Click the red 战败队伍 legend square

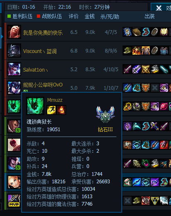[39, 16]
